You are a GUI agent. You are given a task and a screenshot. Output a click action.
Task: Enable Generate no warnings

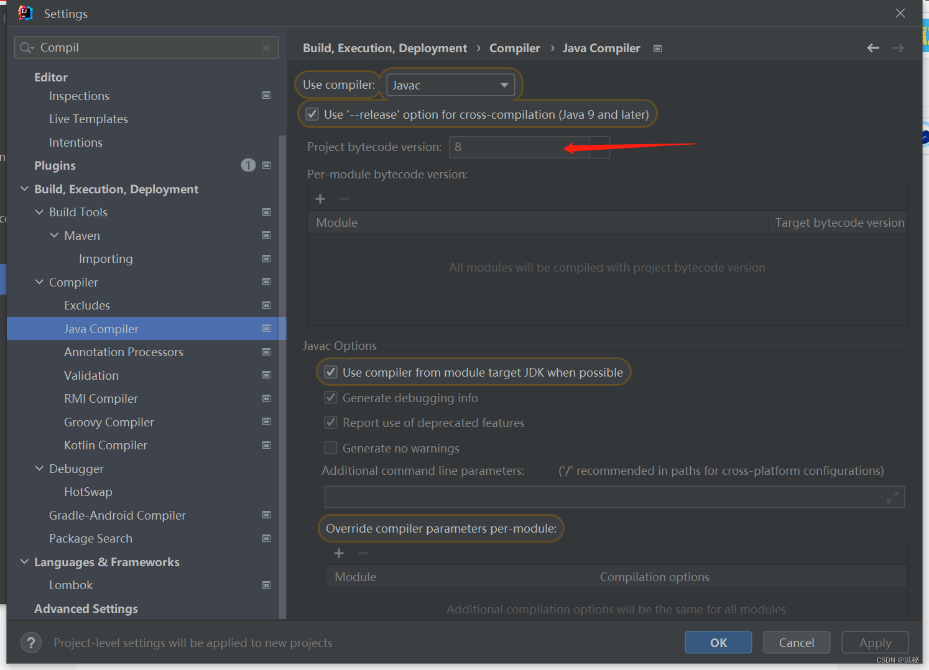click(x=331, y=448)
